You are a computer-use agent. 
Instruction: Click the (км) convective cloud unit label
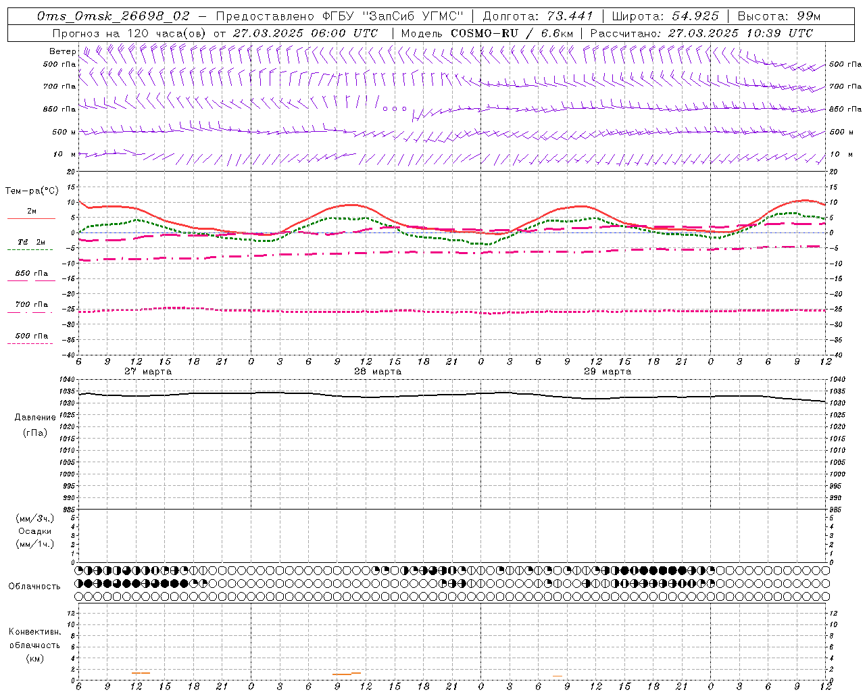(x=34, y=658)
